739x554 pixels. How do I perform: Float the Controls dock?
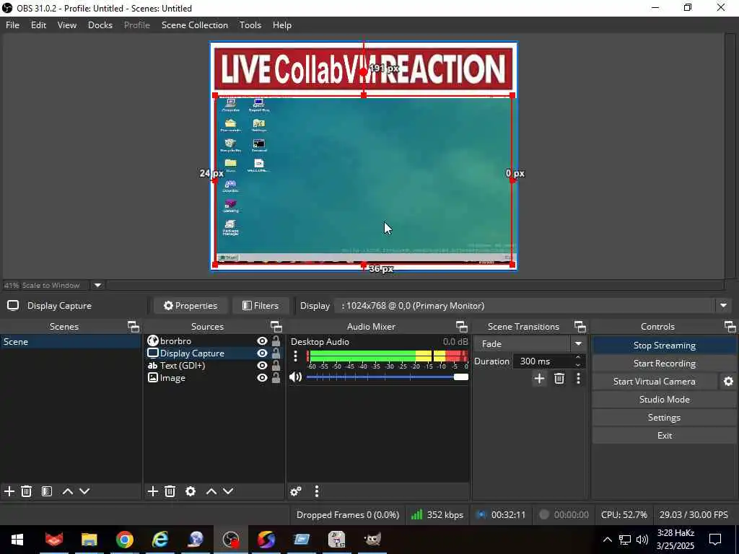(730, 327)
